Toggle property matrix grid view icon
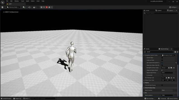Viewport: 179px width, 100px height. click(x=175, y=52)
